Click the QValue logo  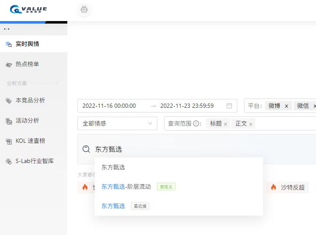pos(28,9)
